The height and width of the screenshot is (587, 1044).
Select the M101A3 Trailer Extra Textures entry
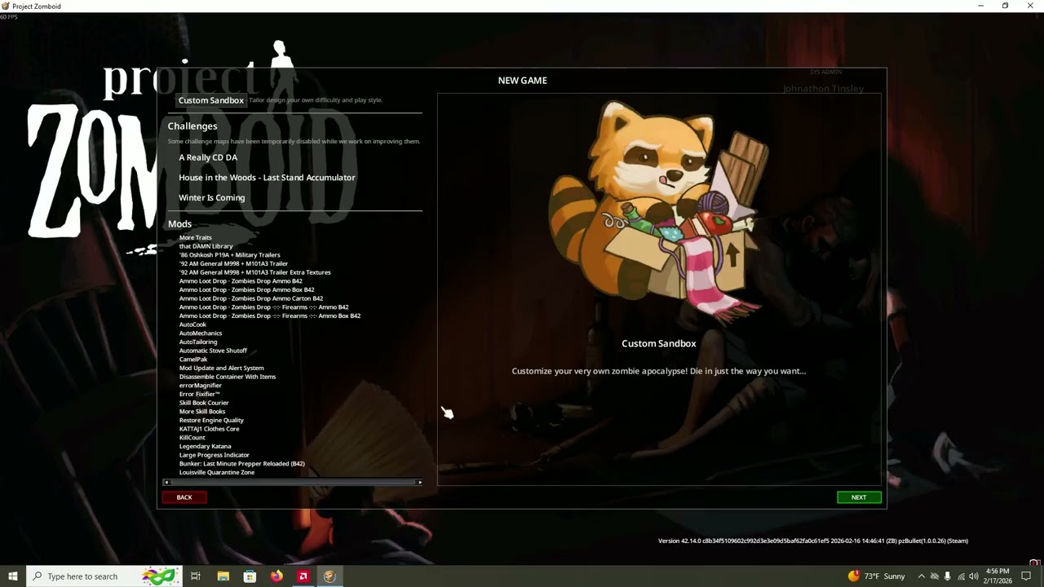tap(254, 272)
